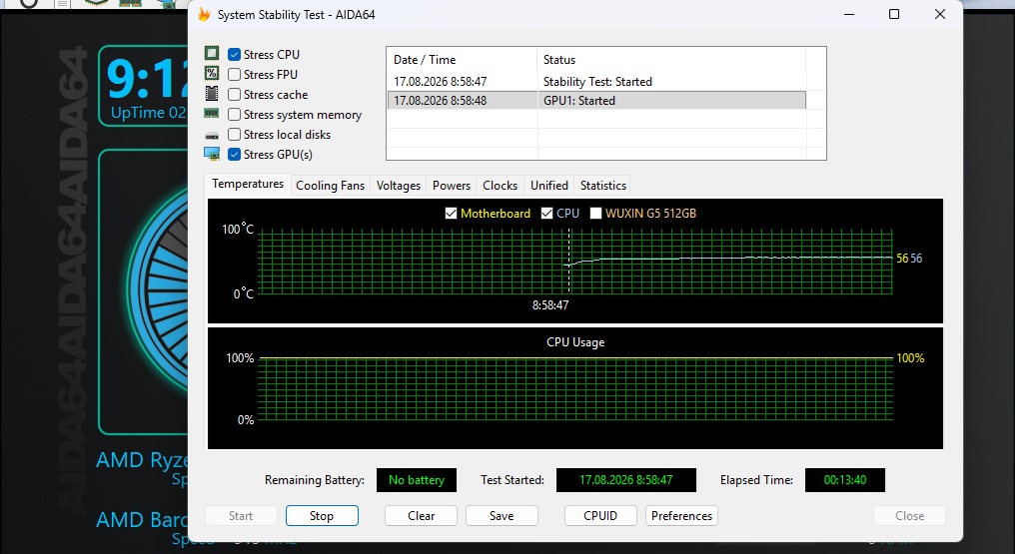Minimize the System Stability Test window
This screenshot has width=1015, height=554.
[849, 14]
